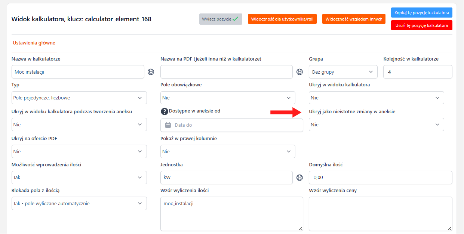The image size is (464, 234).
Task: Toggle the Wyłącz pozycję button
Action: (x=220, y=19)
